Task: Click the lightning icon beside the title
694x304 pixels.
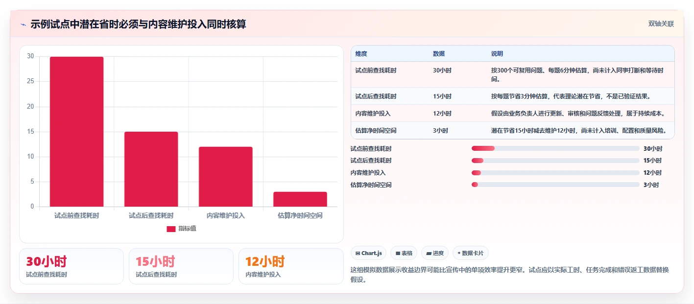Action: pyautogui.click(x=23, y=24)
